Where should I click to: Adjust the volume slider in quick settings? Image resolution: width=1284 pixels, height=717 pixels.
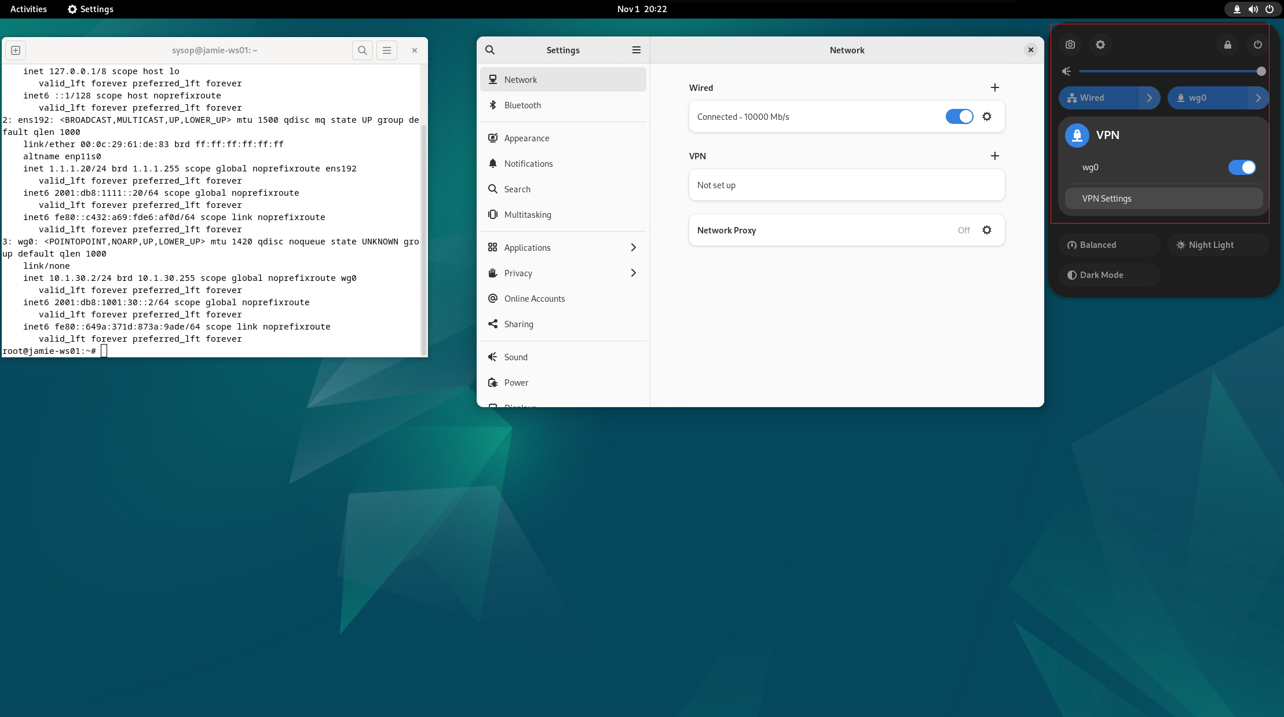pyautogui.click(x=1170, y=71)
